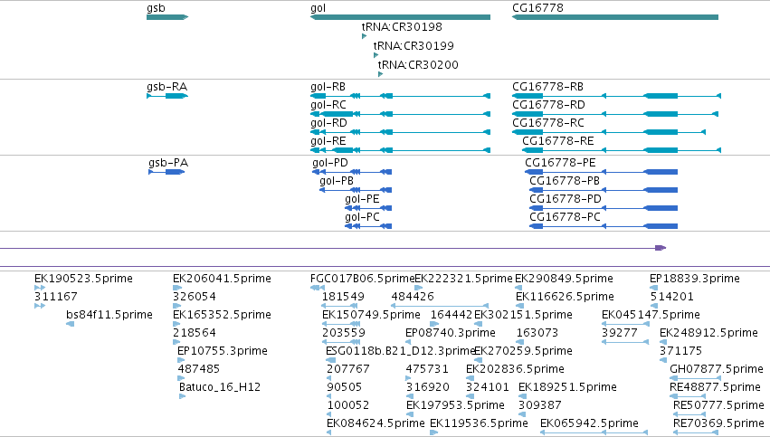Click the EK222321.5prime EST arrow
The width and height of the screenshot is (770, 437).
click(x=418, y=288)
